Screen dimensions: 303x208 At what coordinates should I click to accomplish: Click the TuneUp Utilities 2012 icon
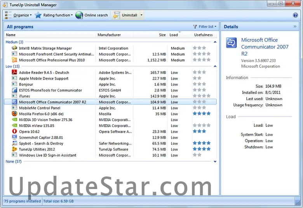point(14,149)
